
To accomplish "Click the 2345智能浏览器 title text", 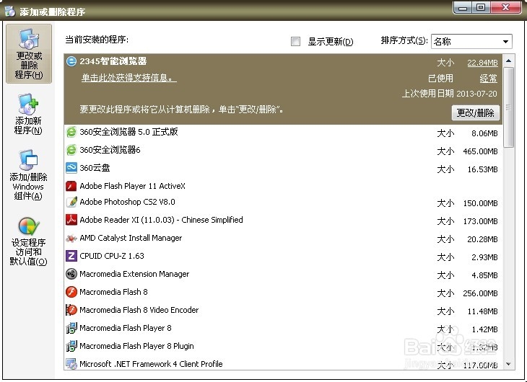I will [x=113, y=61].
